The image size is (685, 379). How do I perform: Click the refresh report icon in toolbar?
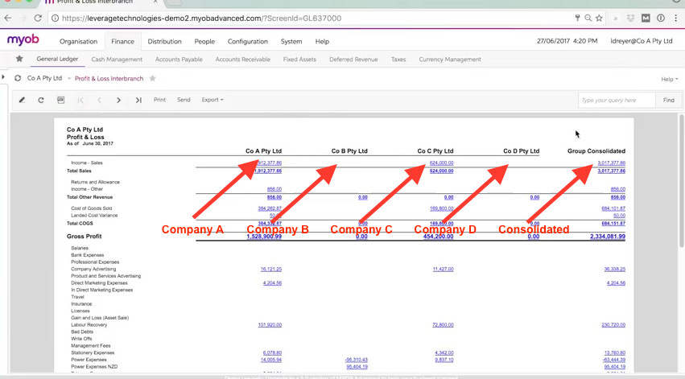[40, 100]
